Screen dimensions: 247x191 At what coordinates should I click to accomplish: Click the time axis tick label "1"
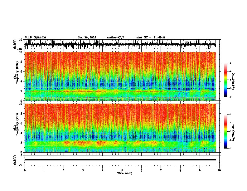[44, 170]
